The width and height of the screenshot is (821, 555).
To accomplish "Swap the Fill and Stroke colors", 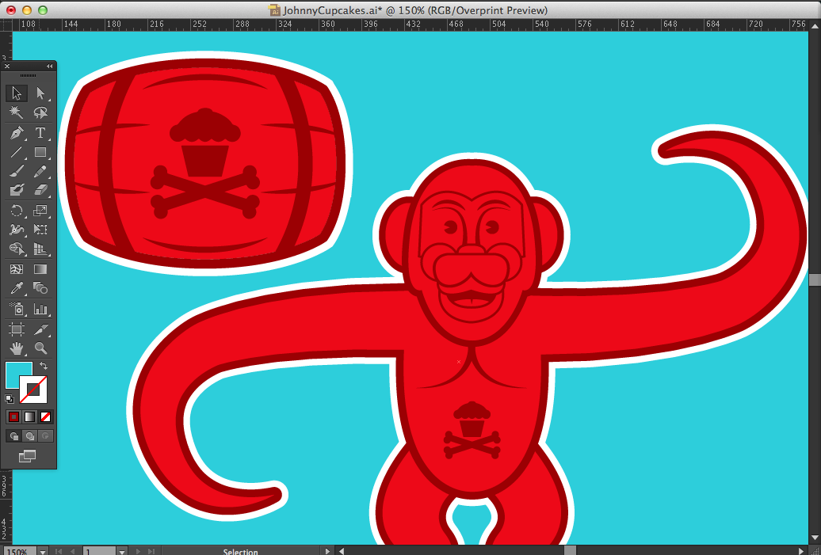I will 45,366.
